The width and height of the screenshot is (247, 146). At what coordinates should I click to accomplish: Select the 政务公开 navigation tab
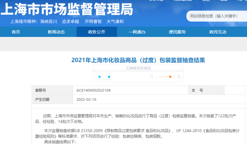[97, 32]
